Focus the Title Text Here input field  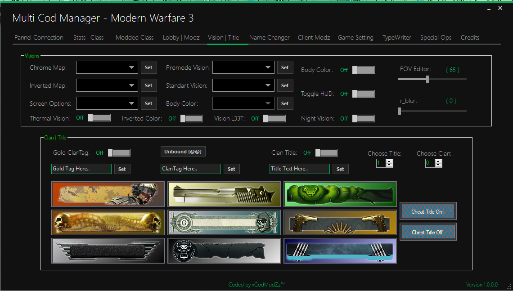point(300,169)
